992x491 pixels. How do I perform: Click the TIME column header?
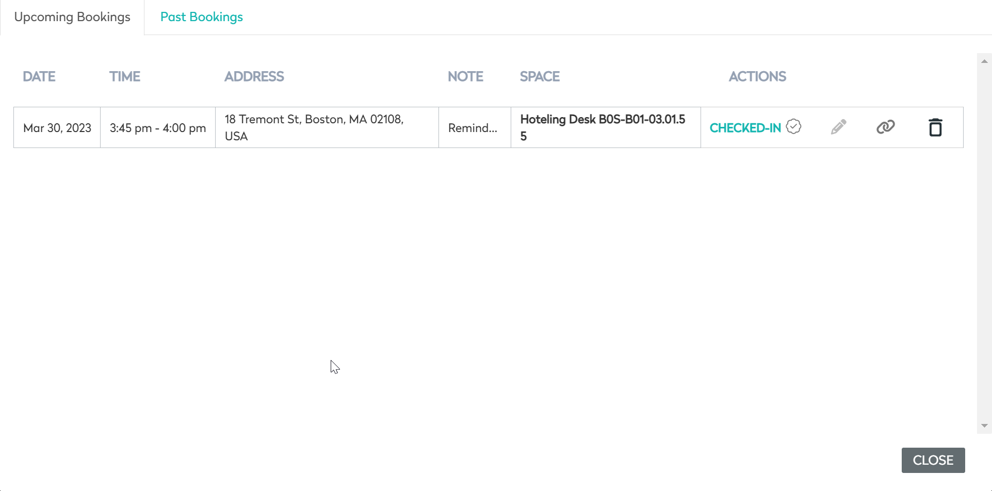[x=125, y=76]
